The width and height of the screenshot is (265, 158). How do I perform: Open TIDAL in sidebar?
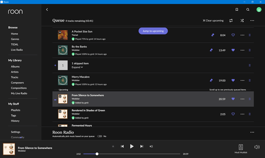pos(15,44)
